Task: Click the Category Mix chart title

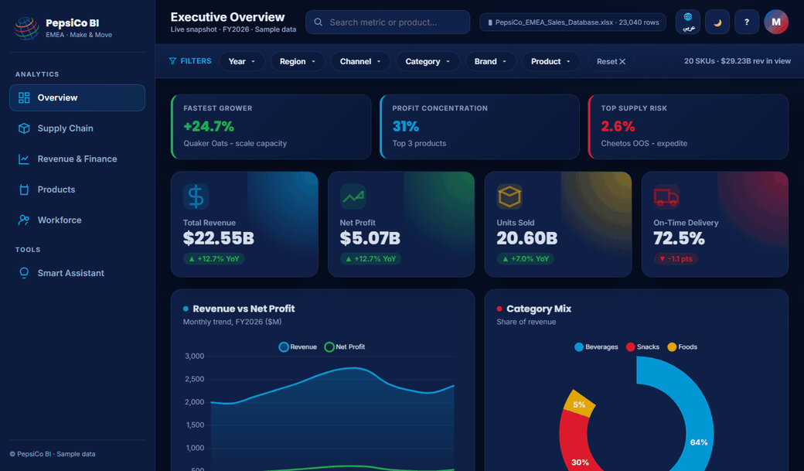Action: click(x=538, y=309)
